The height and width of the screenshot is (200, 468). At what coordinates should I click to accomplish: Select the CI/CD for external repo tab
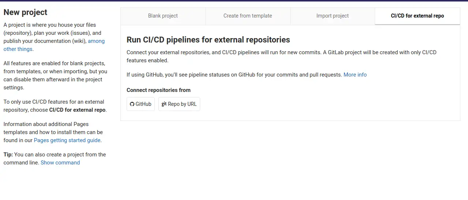(x=418, y=16)
